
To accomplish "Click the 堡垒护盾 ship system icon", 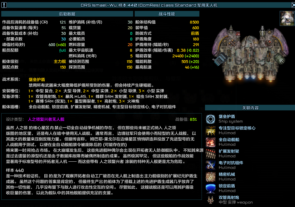I will (x=211, y=119).
